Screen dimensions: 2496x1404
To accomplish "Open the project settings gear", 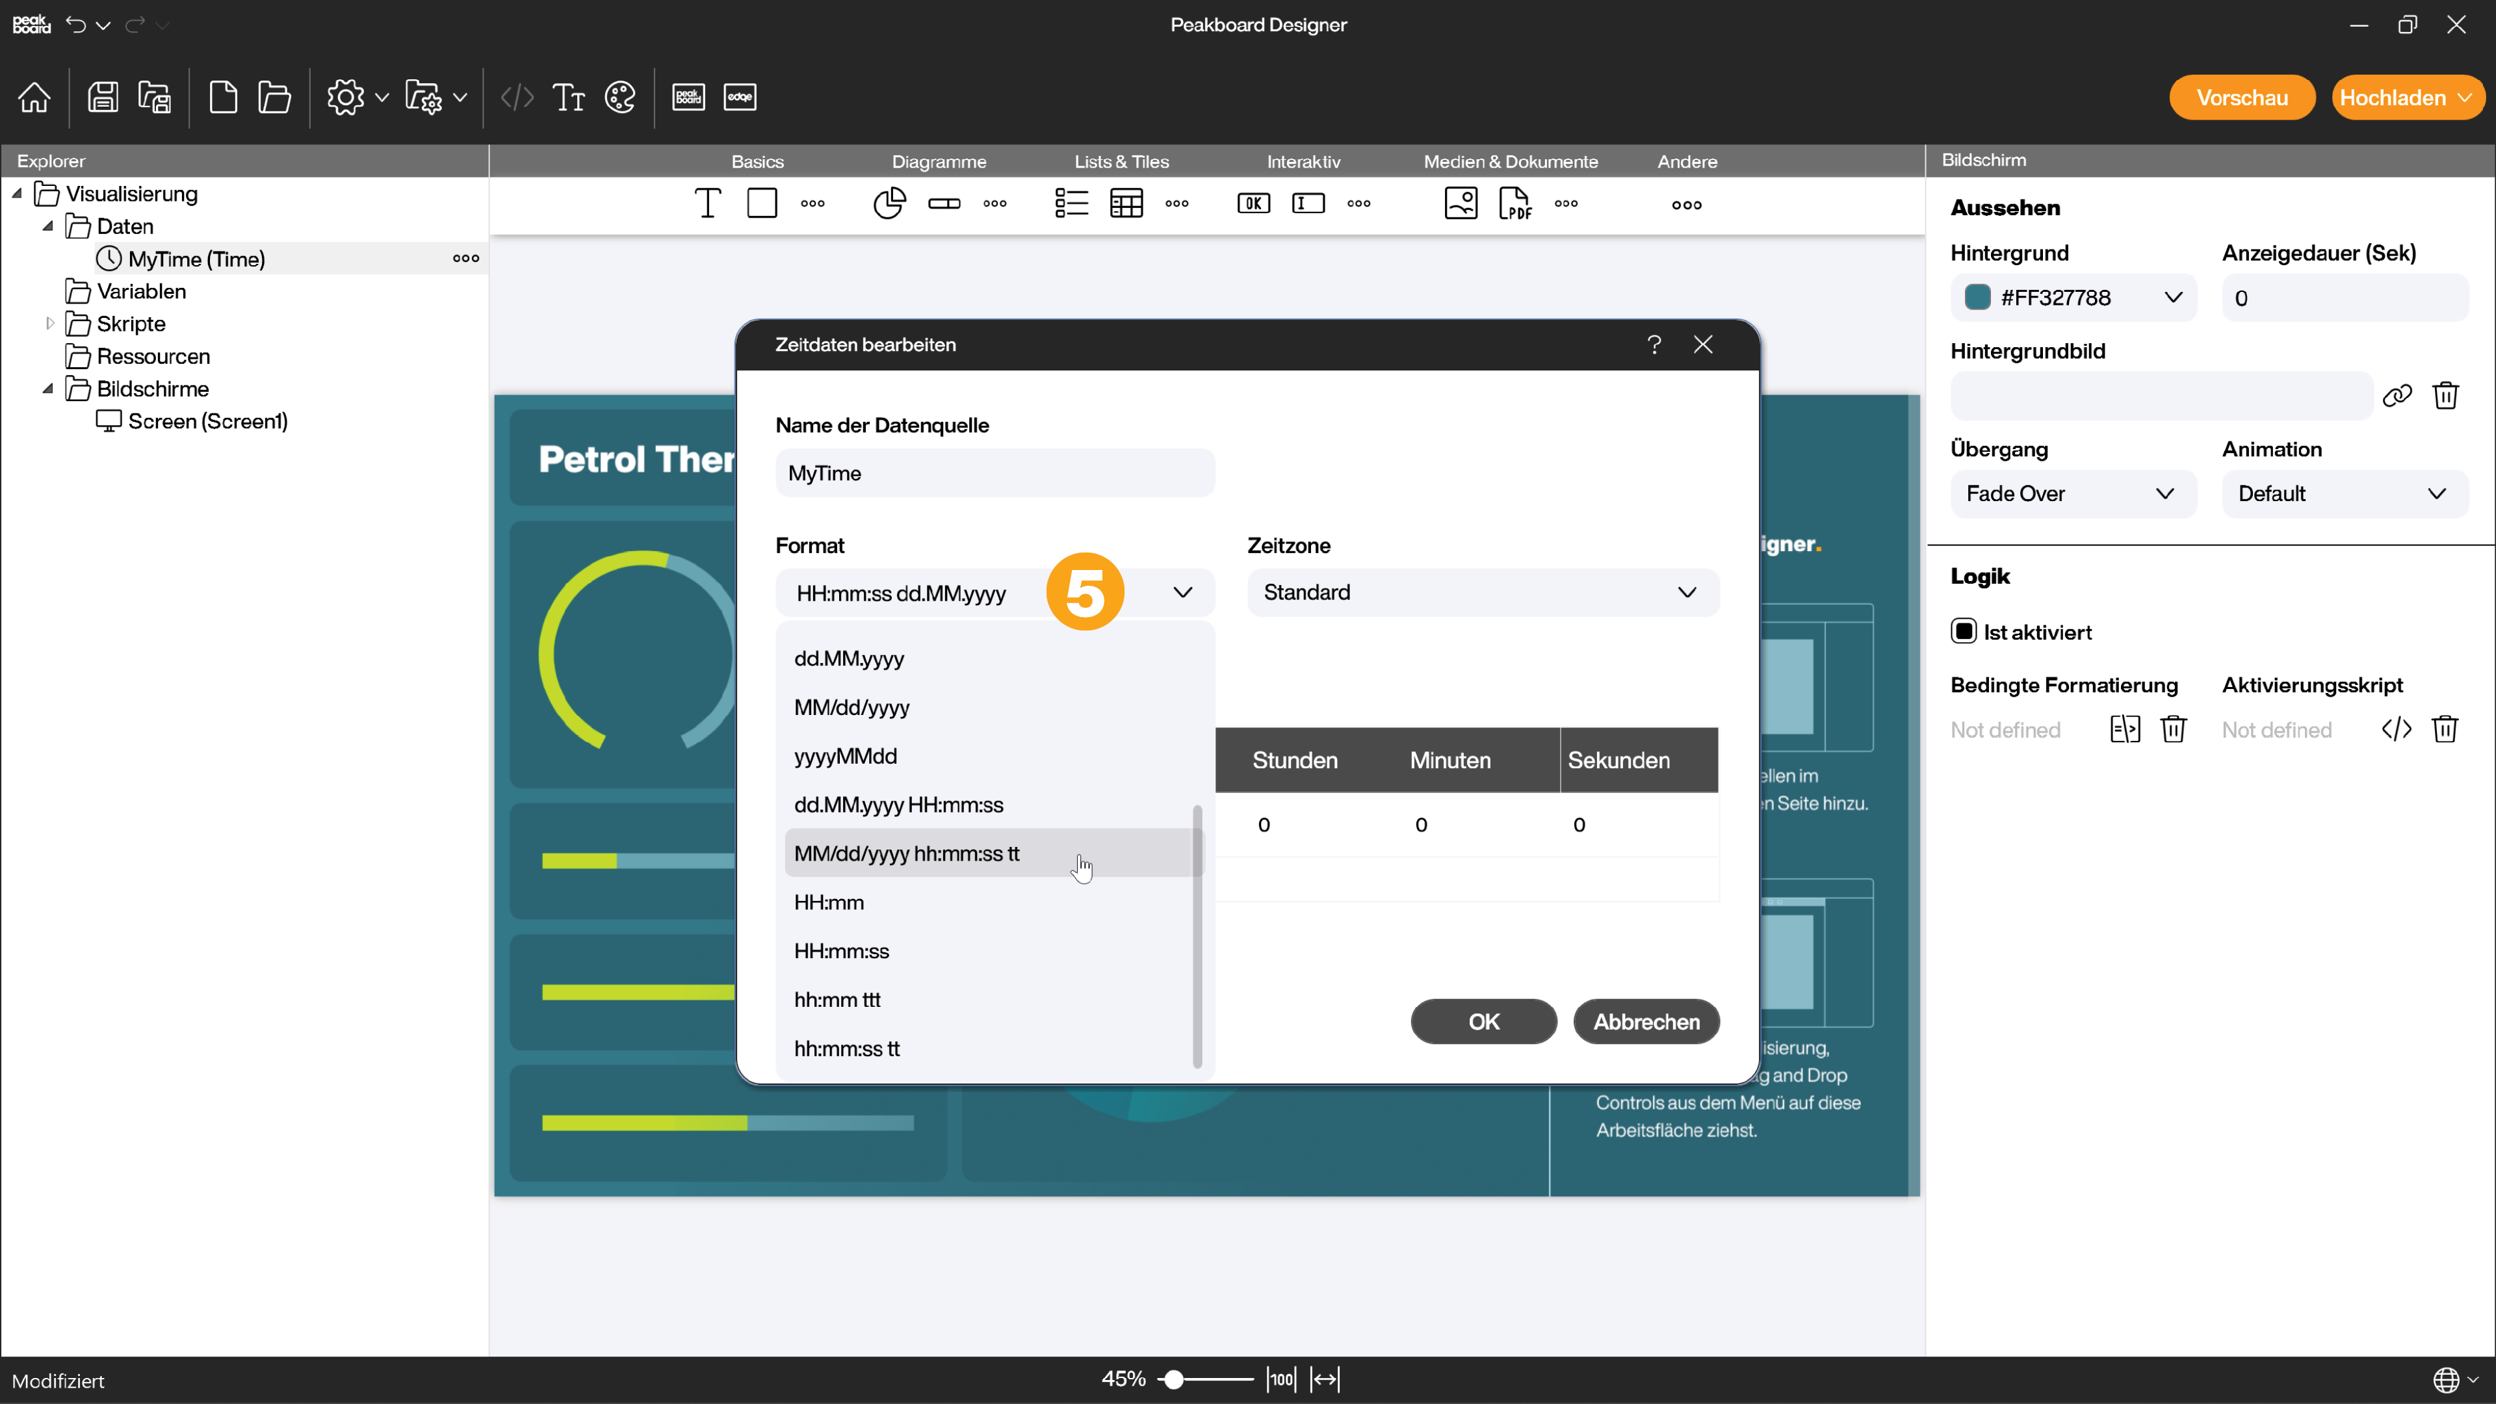I will click(345, 98).
